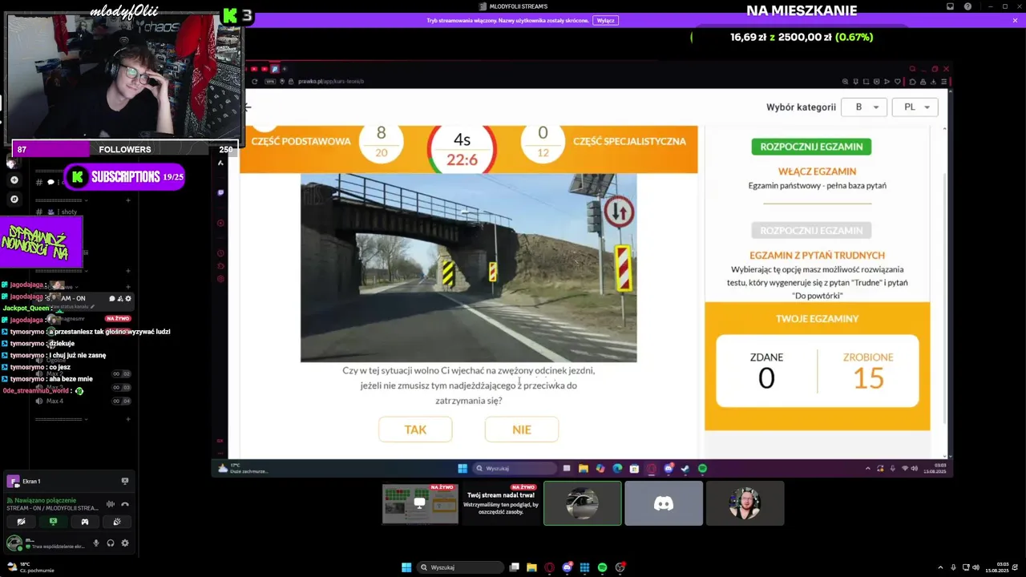Deafen with the headphones icon in Discord

click(111, 543)
